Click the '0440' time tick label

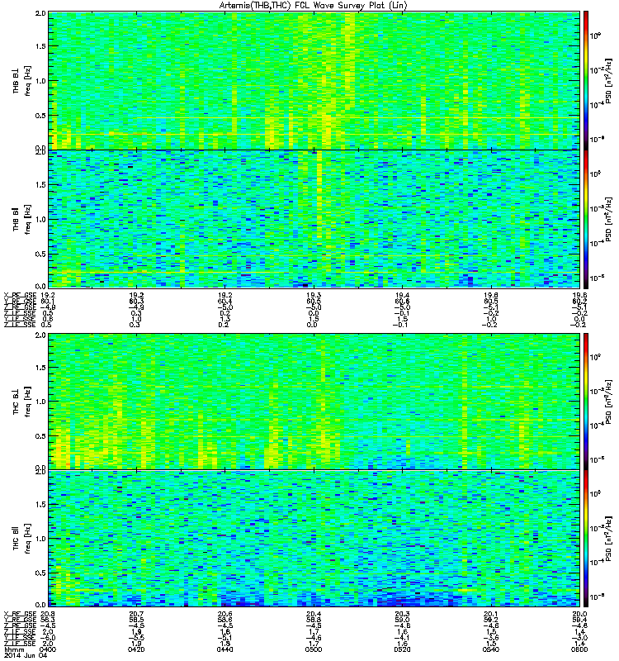[x=224, y=649]
